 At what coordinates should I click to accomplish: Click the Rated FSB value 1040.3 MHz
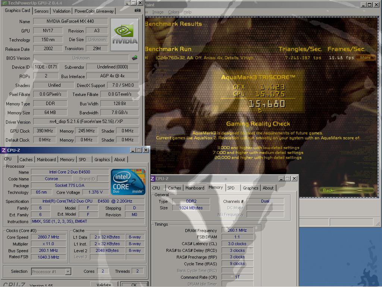48,257
